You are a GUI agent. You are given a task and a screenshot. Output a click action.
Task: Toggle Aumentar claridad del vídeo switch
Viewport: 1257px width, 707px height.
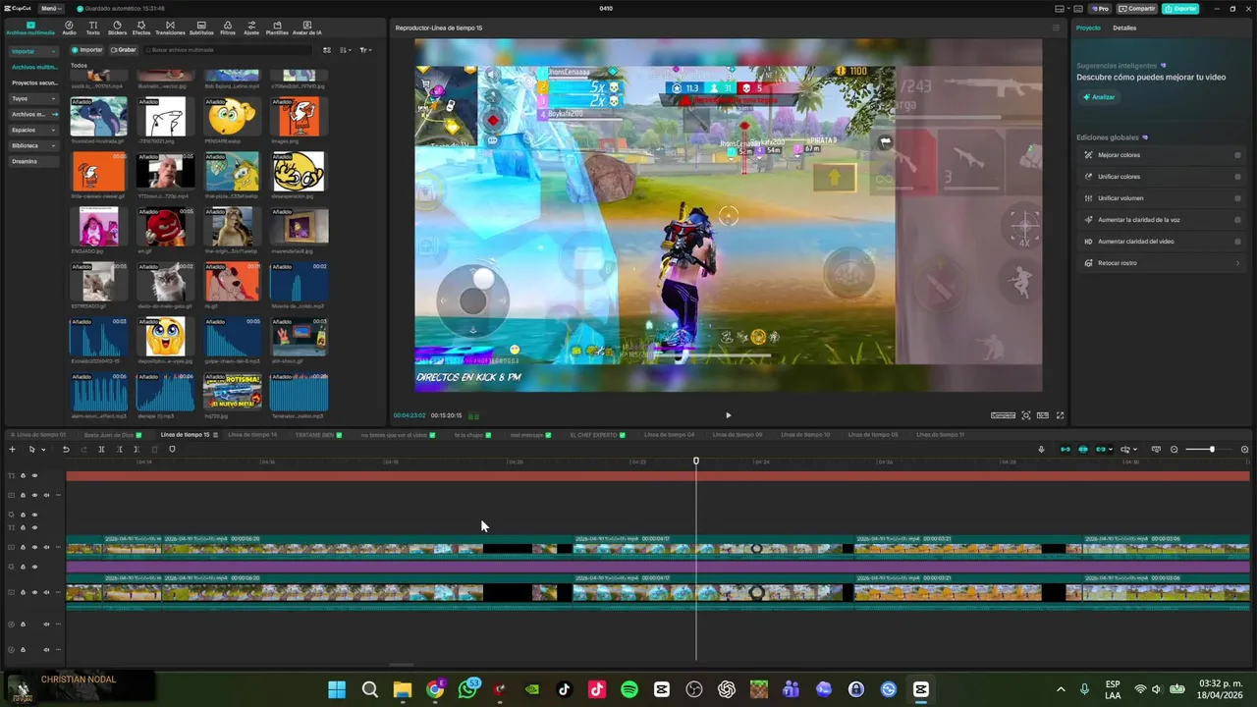tap(1237, 242)
